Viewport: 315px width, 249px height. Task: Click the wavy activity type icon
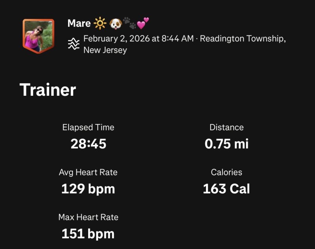[74, 44]
